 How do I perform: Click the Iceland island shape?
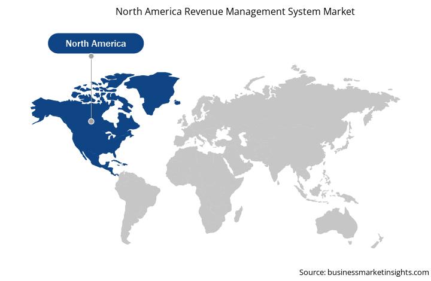click(177, 102)
